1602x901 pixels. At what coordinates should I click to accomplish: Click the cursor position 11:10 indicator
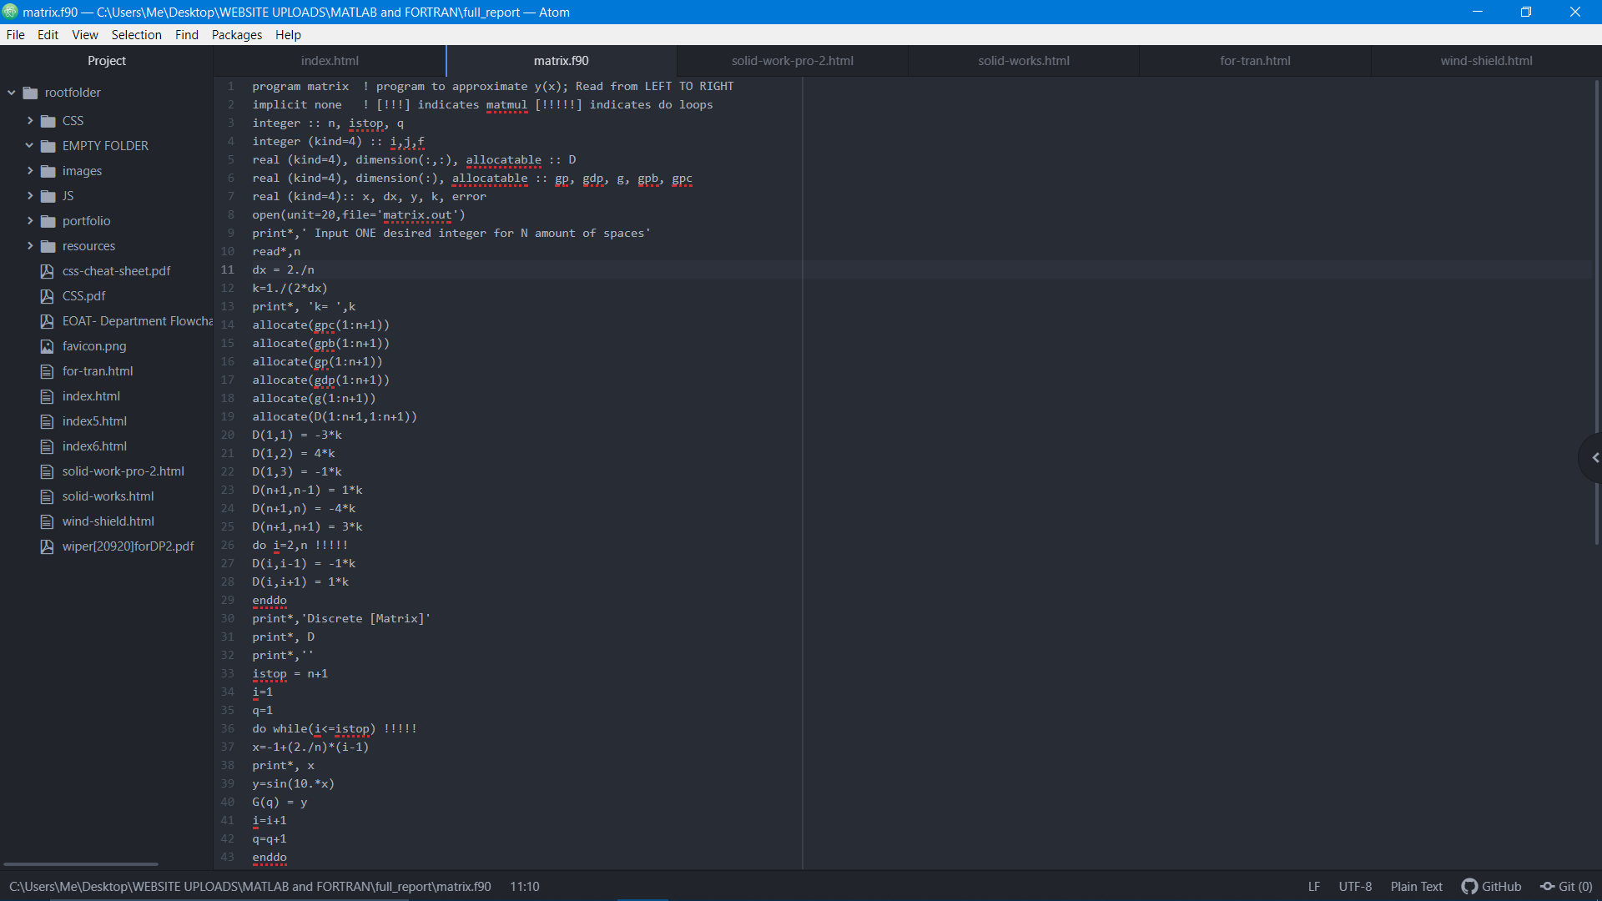tap(525, 887)
